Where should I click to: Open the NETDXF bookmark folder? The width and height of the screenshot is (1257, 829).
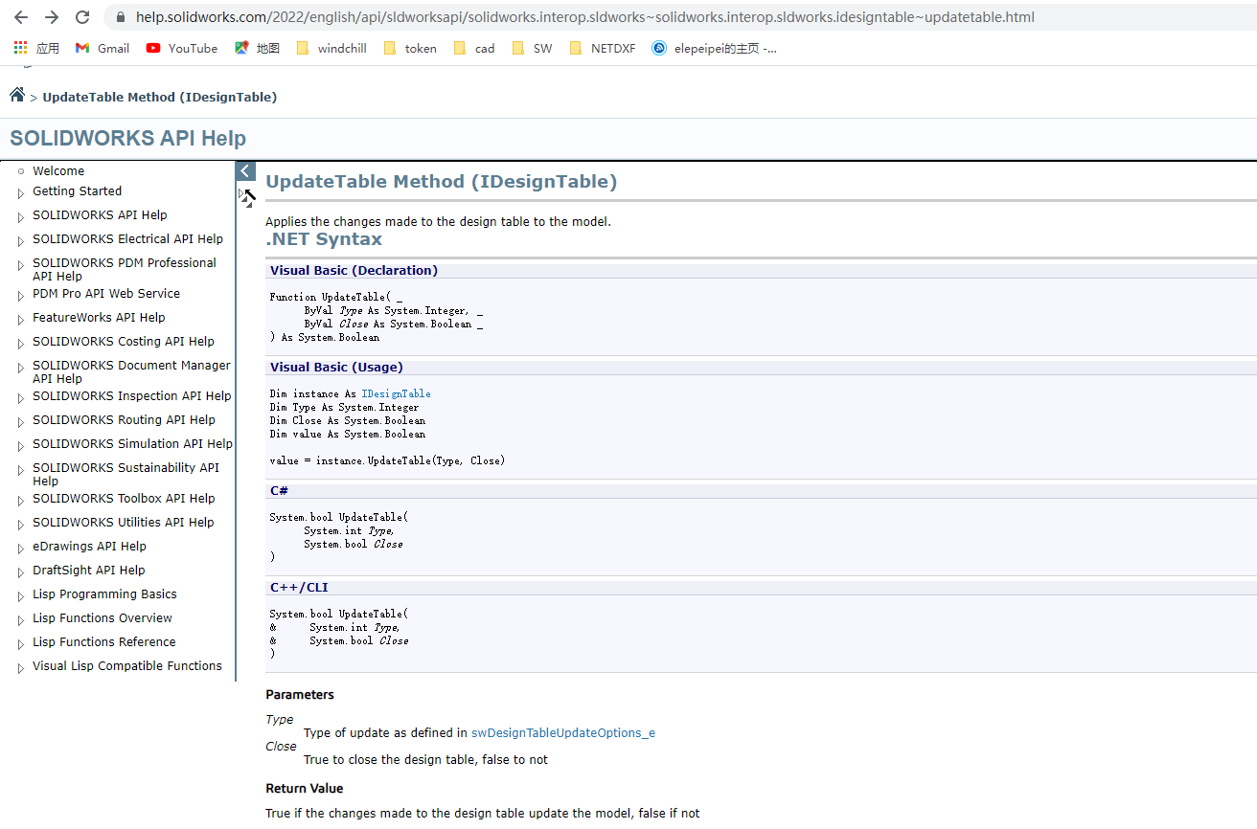[603, 48]
